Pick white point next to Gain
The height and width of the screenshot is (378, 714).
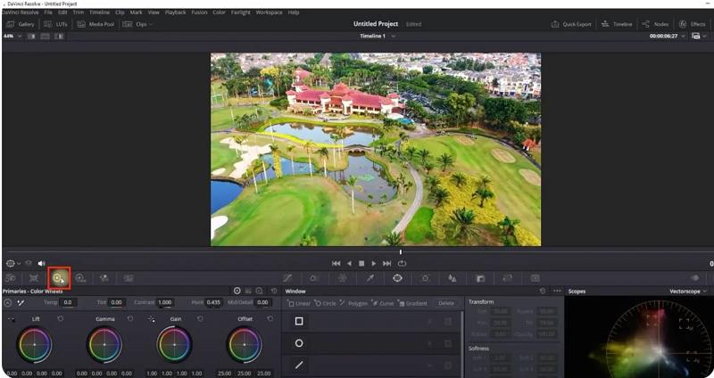click(x=151, y=319)
